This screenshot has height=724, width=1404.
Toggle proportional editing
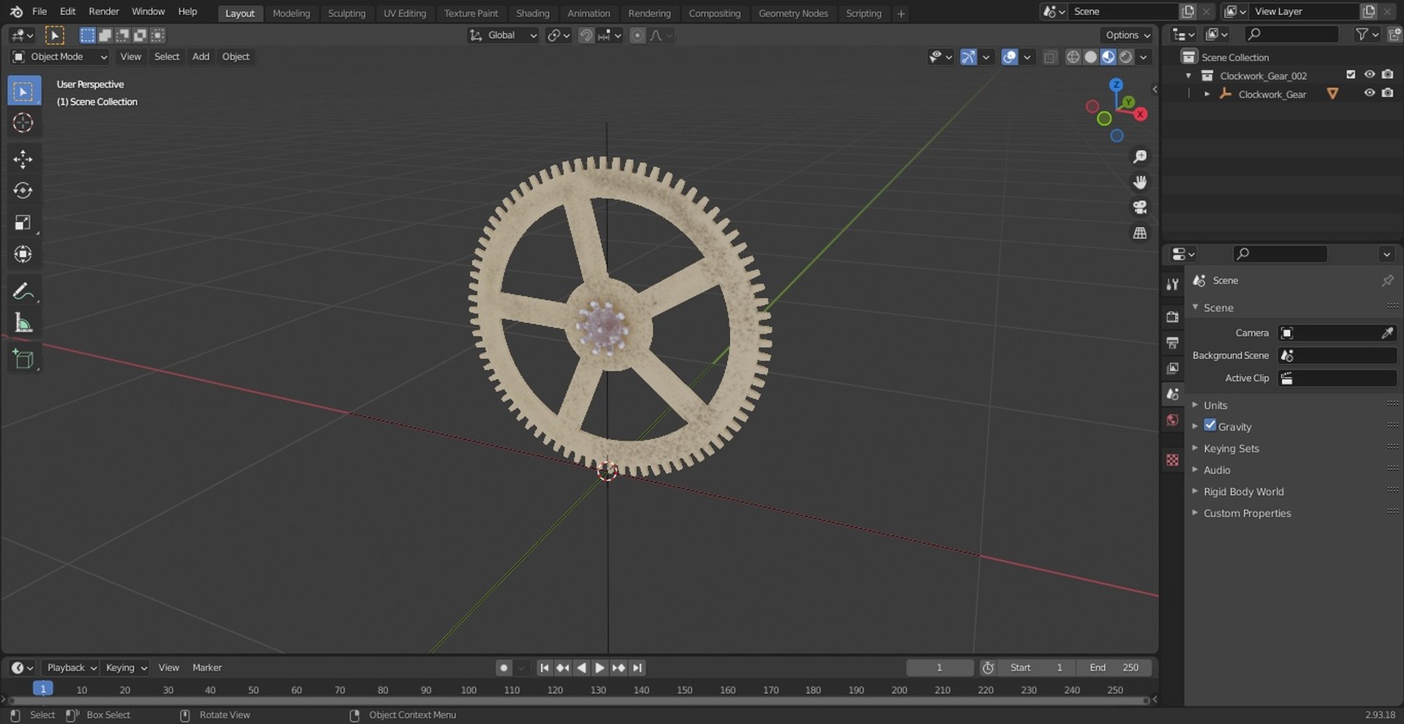(x=638, y=35)
